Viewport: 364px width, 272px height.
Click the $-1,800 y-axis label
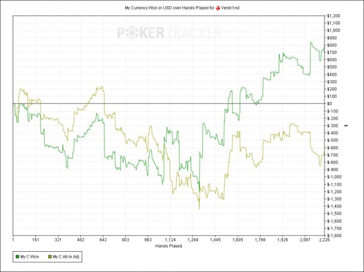pyautogui.click(x=334, y=235)
